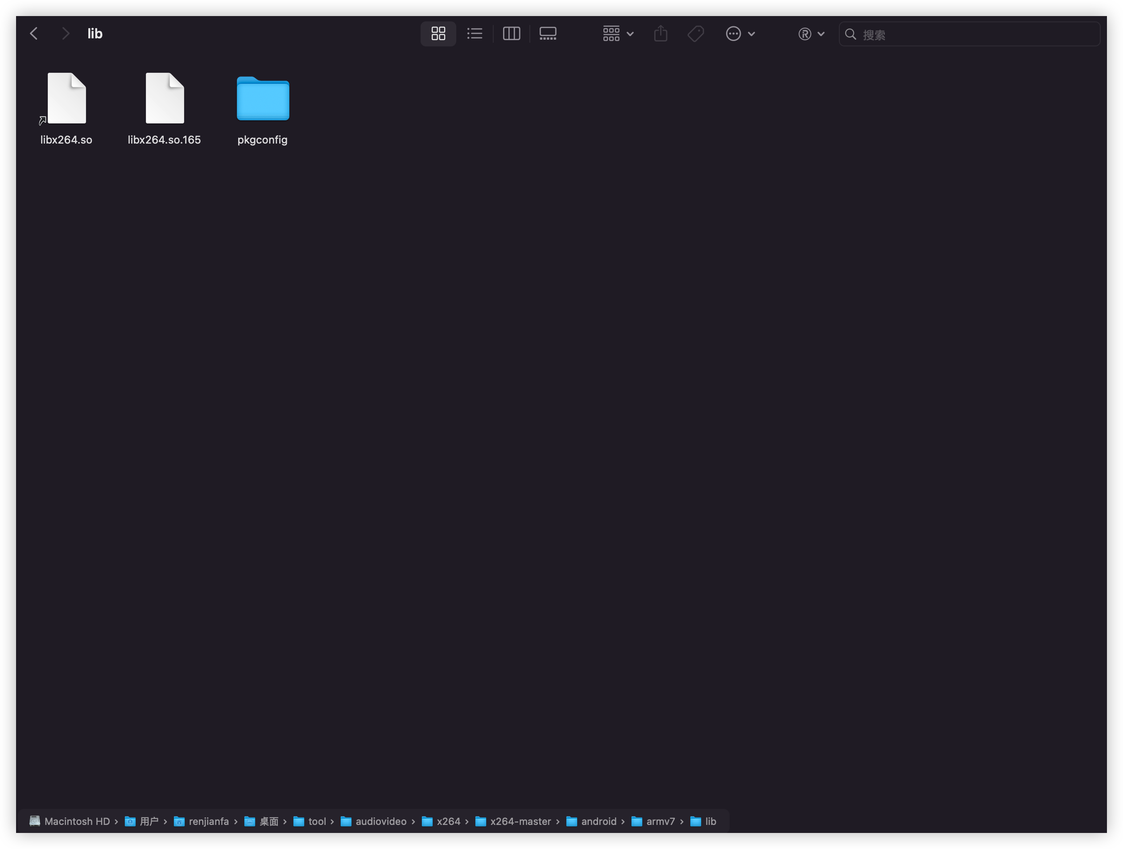Screen dimensions: 1123x849
Task: Switch to column view
Action: coord(511,34)
